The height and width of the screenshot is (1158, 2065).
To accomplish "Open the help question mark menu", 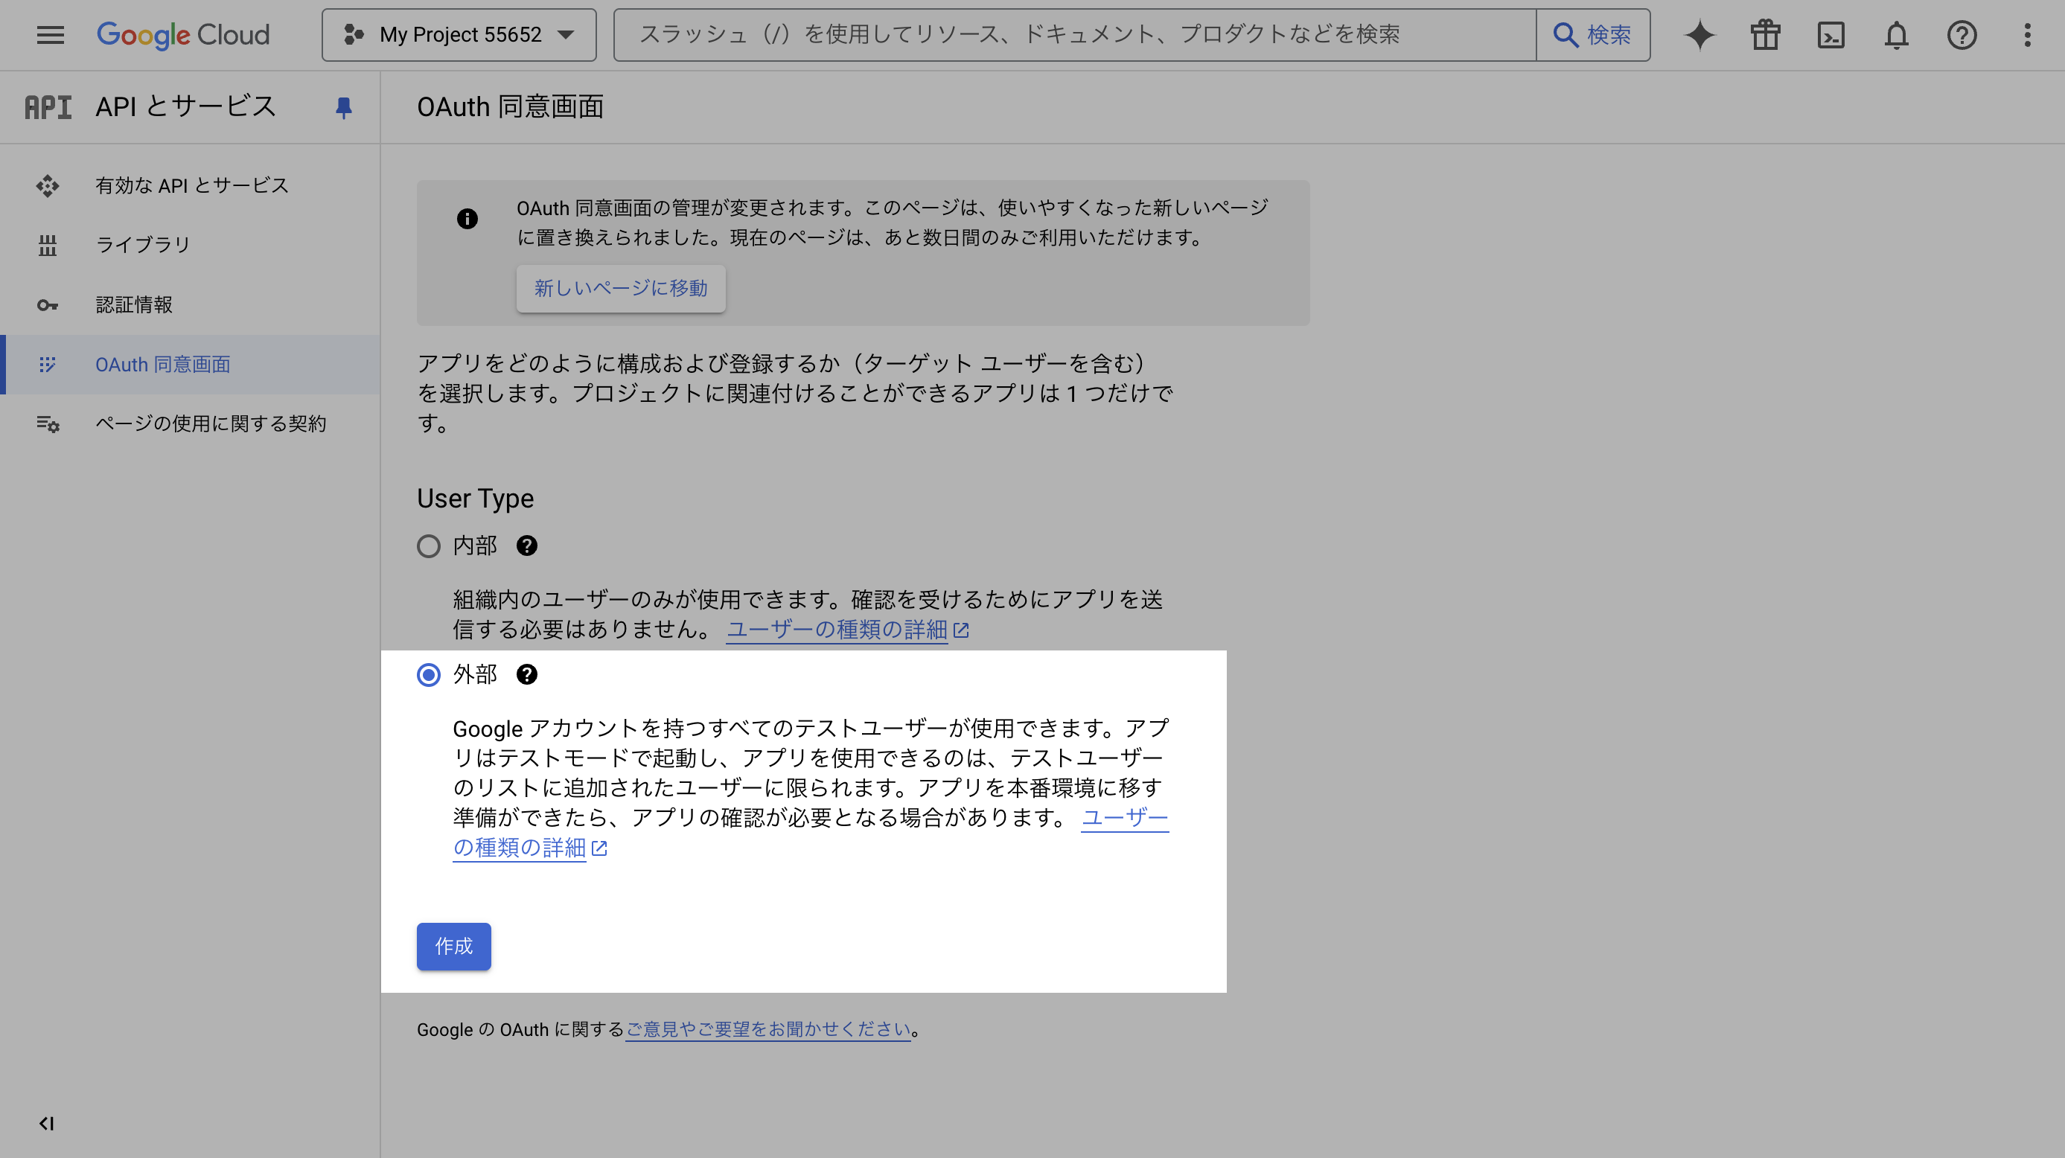I will point(1962,34).
